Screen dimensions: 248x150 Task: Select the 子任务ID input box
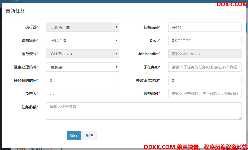click(x=205, y=67)
